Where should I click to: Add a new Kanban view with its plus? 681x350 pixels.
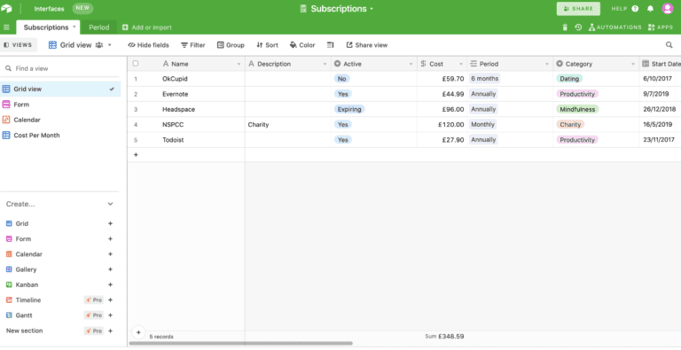coord(110,284)
